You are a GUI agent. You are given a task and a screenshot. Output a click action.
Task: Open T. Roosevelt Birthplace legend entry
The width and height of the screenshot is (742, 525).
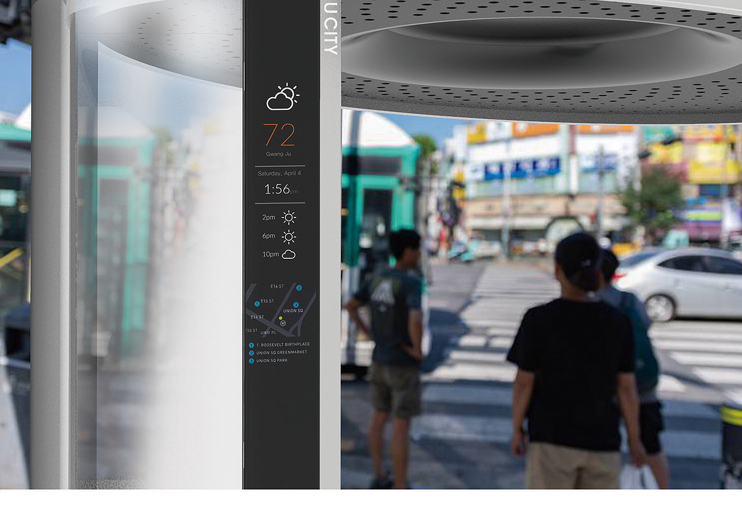283,345
